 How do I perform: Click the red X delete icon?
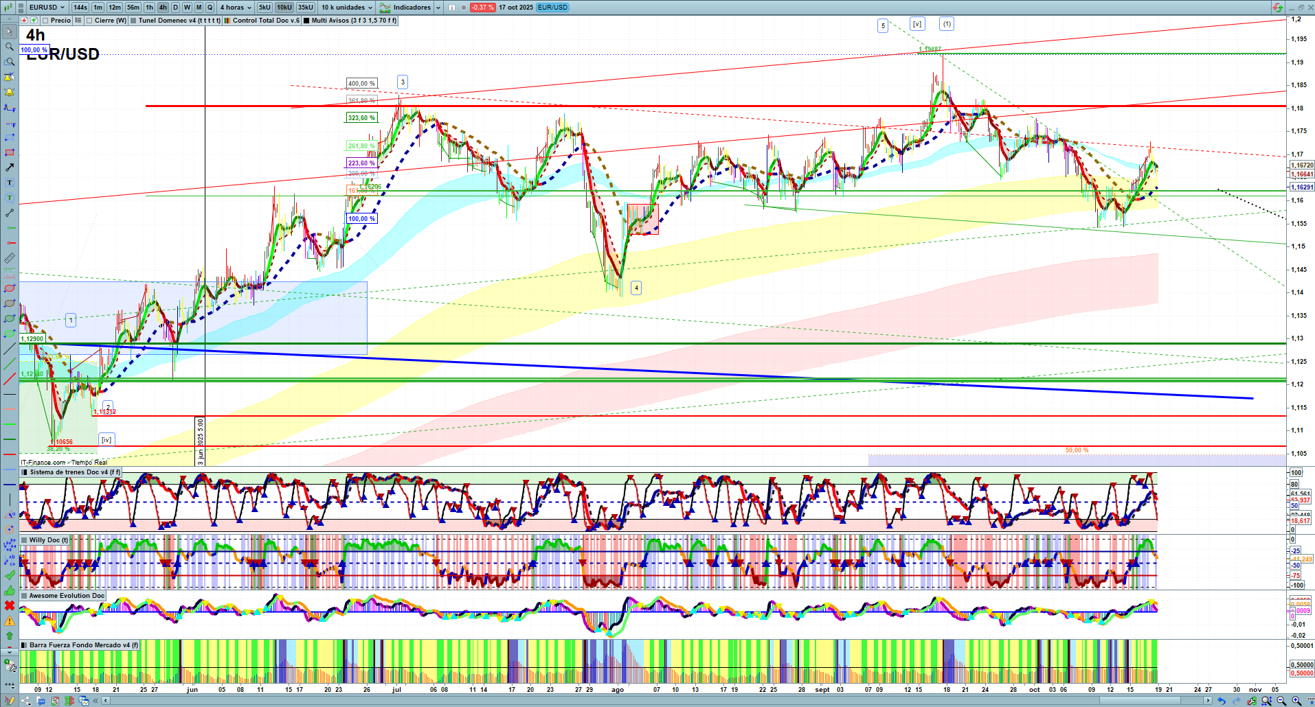click(x=10, y=605)
